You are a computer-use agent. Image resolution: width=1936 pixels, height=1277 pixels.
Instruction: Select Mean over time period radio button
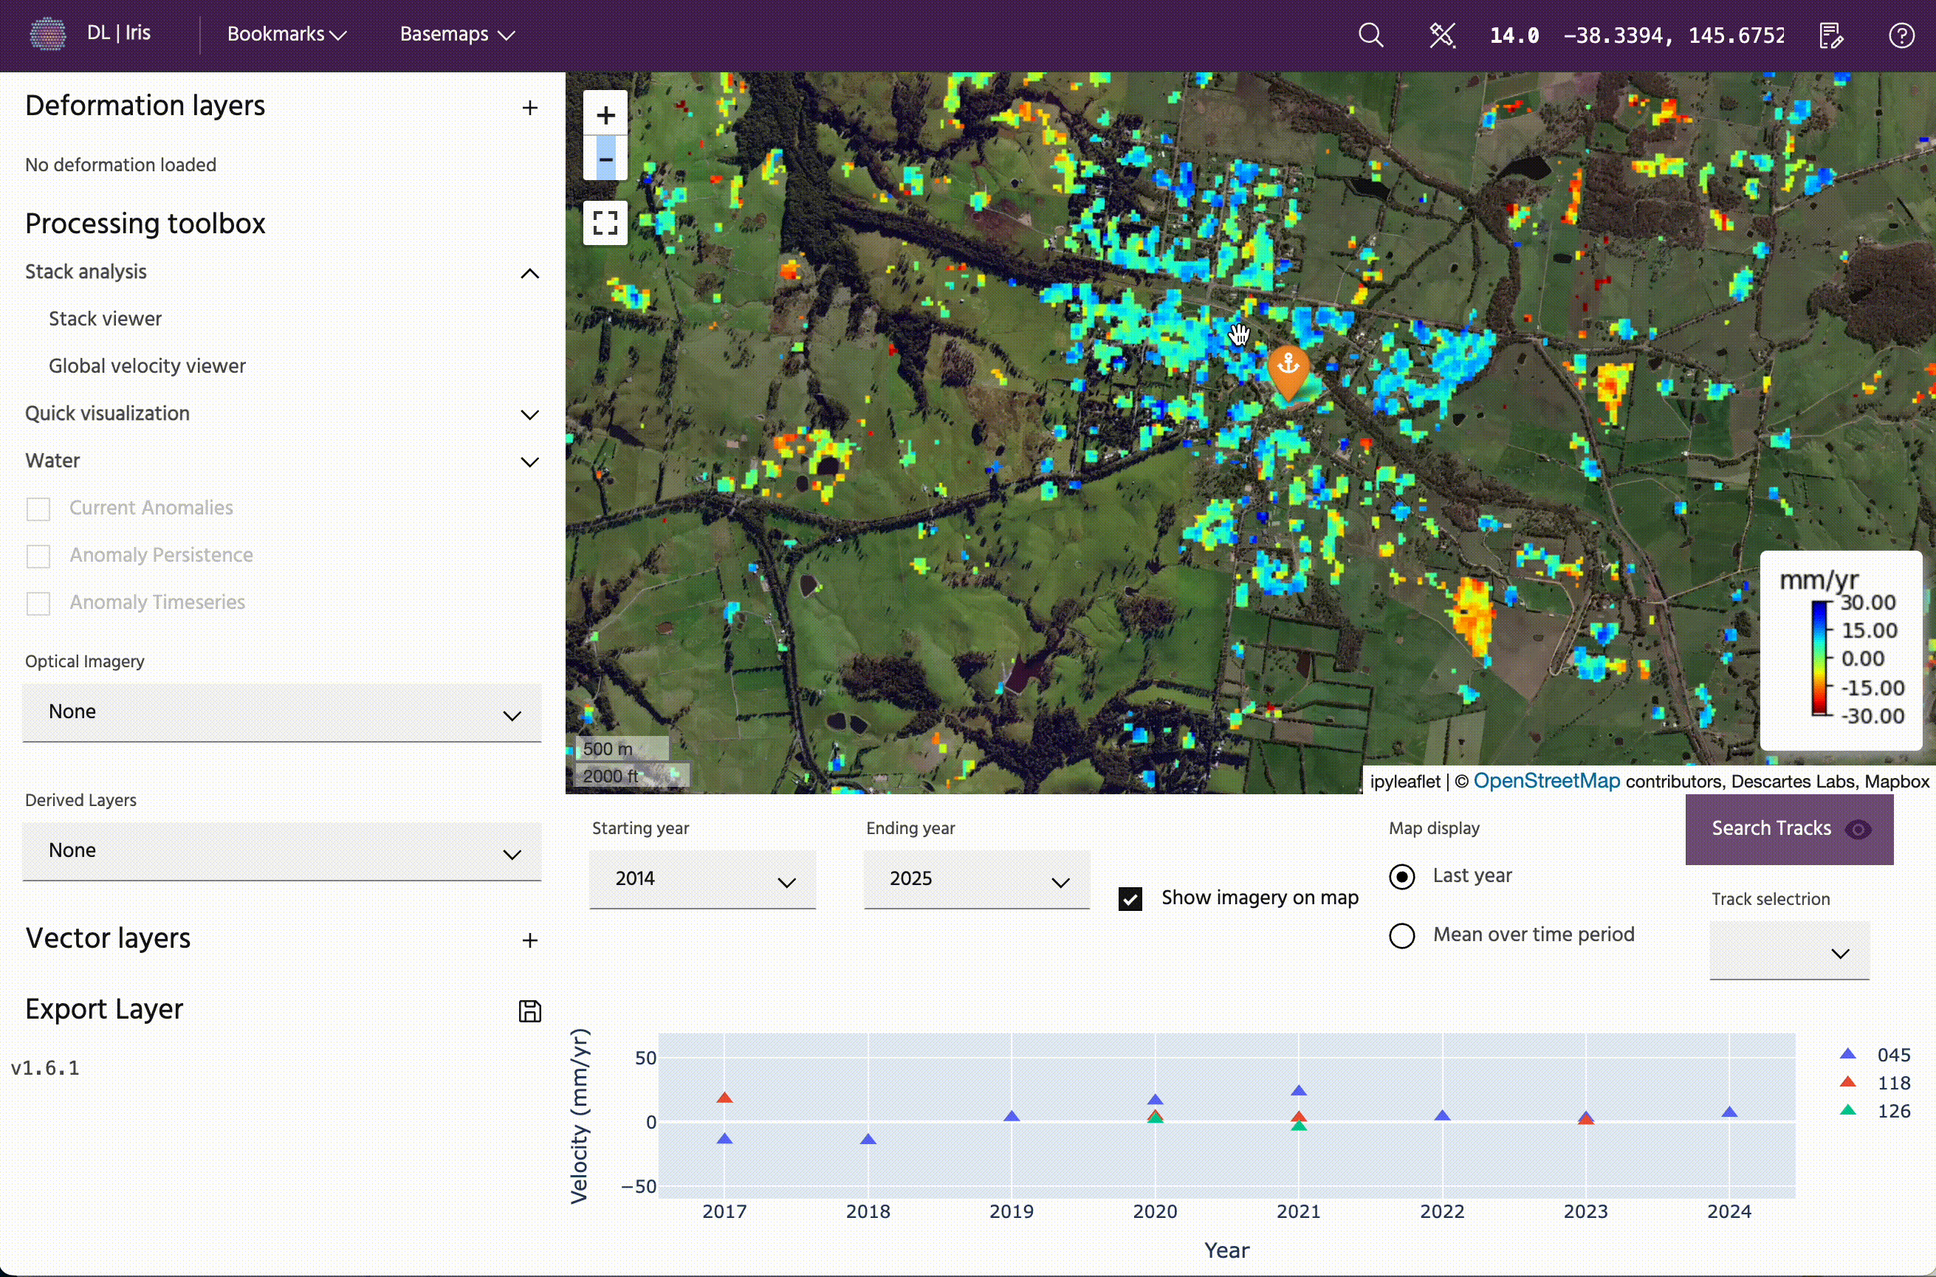click(1401, 935)
